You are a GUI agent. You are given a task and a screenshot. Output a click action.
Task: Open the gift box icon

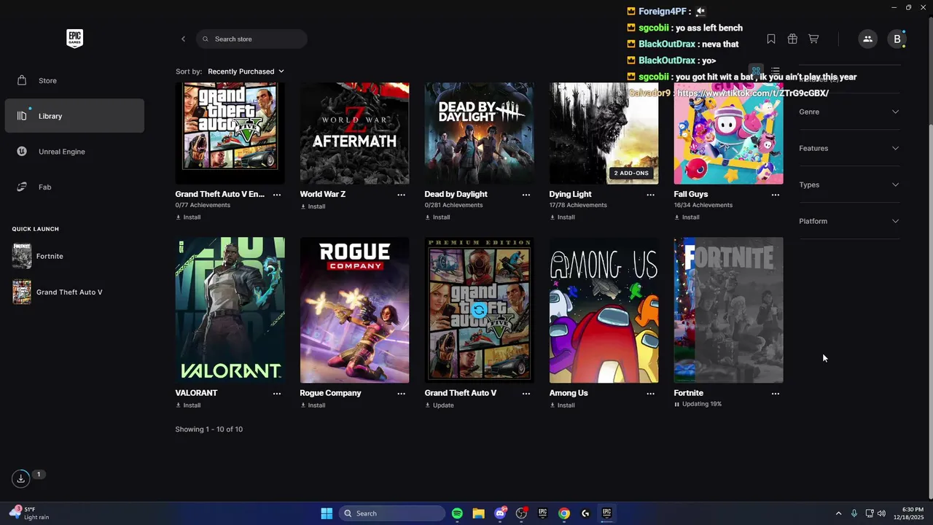click(x=792, y=39)
